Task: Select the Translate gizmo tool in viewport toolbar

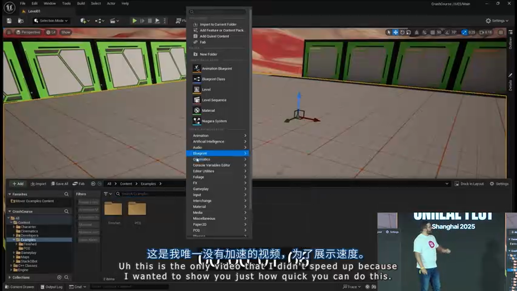Action: [395, 32]
